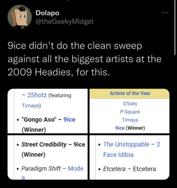Image resolution: width=177 pixels, height=188 pixels.
Task: Open the 9ice winner link in Artiste list
Action: coord(120,128)
